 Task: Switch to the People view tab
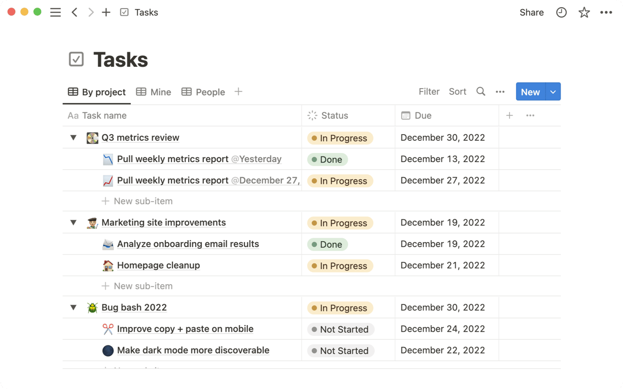[203, 92]
